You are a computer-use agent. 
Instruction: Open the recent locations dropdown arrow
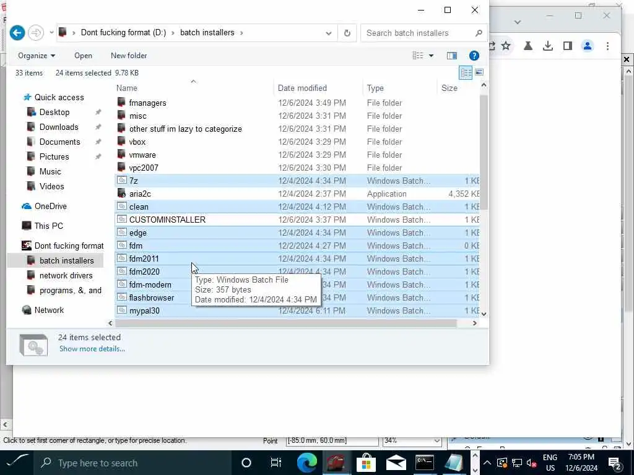pyautogui.click(x=52, y=33)
